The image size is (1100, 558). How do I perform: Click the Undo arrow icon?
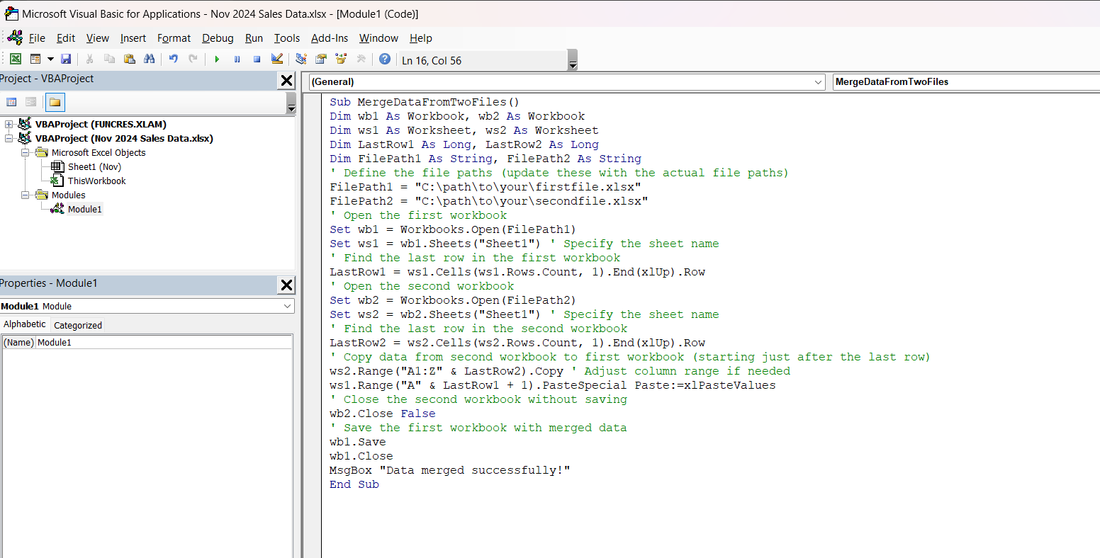click(173, 59)
